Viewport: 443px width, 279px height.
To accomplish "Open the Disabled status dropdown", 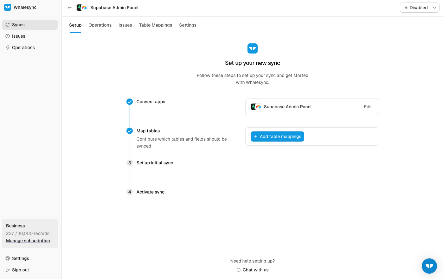I will click(434, 7).
